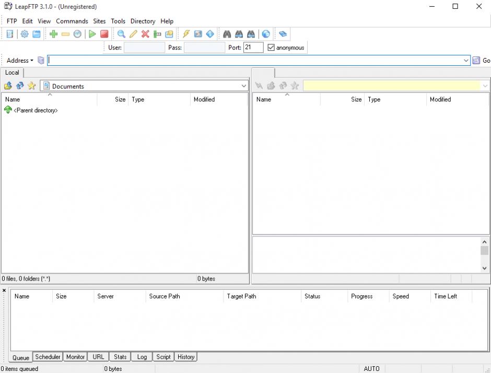Click the server icon beside Address
Image resolution: width=491 pixels, height=373 pixels.
41,60
